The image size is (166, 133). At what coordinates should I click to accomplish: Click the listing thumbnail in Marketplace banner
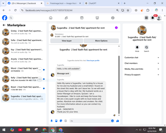[x=52, y=35]
